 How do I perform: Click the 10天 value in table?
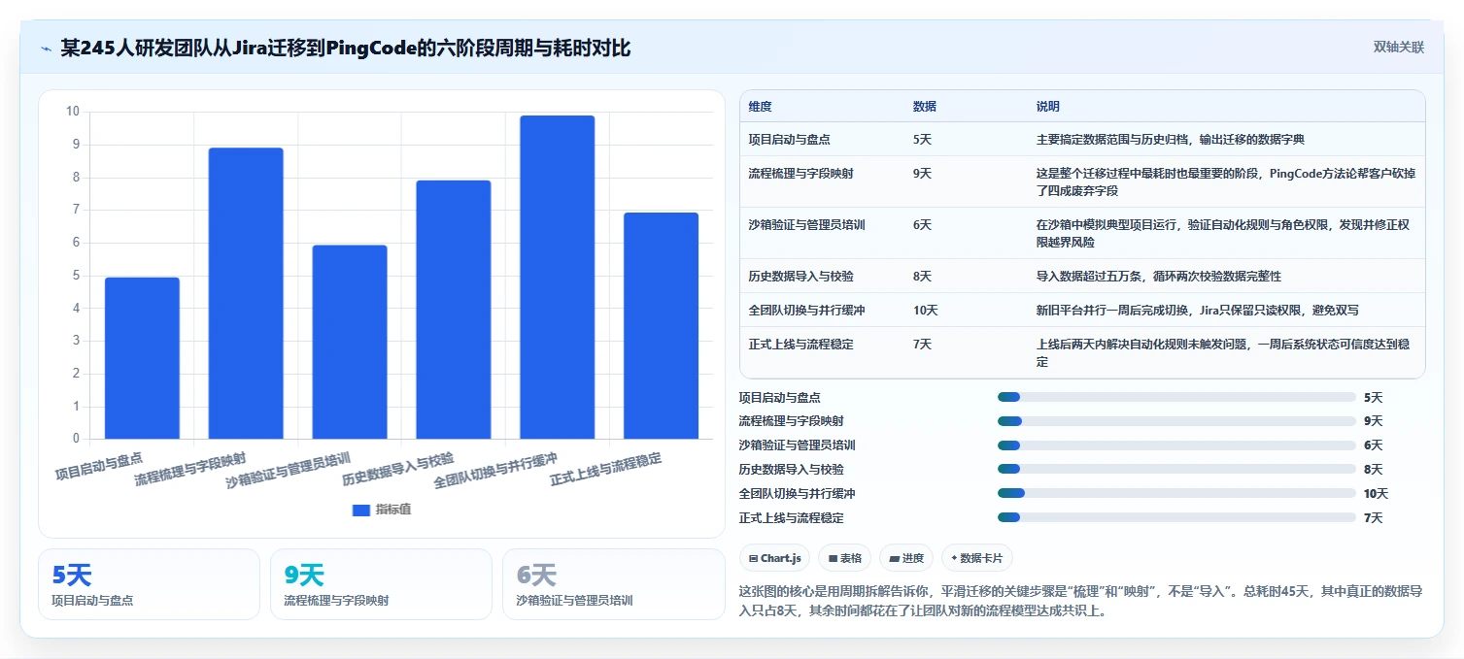coord(926,311)
